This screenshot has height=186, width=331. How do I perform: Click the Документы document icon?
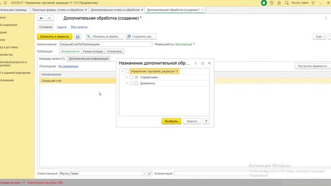pyautogui.click(x=137, y=83)
